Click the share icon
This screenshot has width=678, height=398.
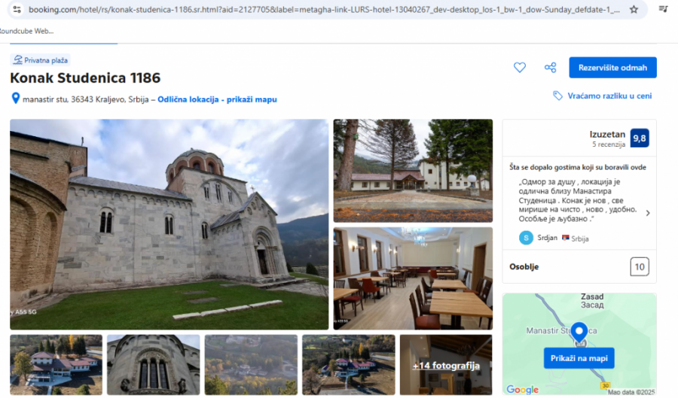tap(551, 68)
